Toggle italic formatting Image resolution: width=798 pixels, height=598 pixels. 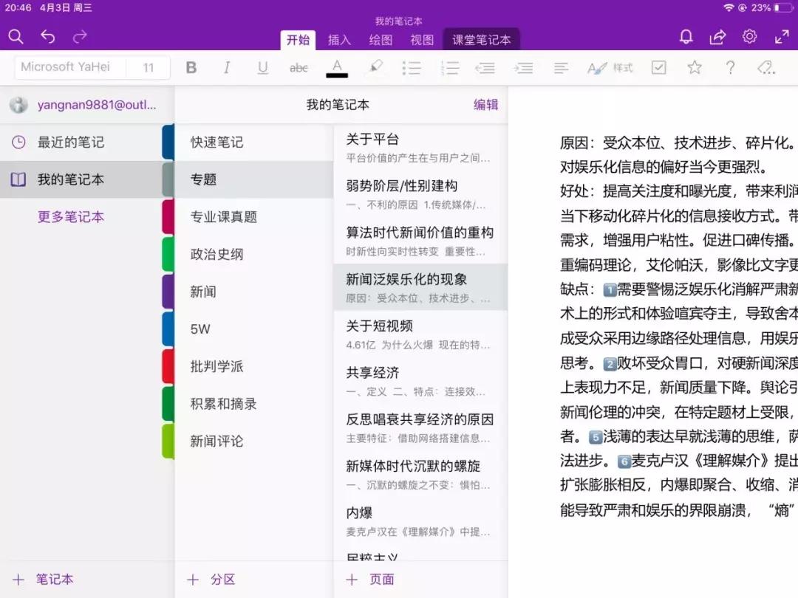pyautogui.click(x=226, y=67)
